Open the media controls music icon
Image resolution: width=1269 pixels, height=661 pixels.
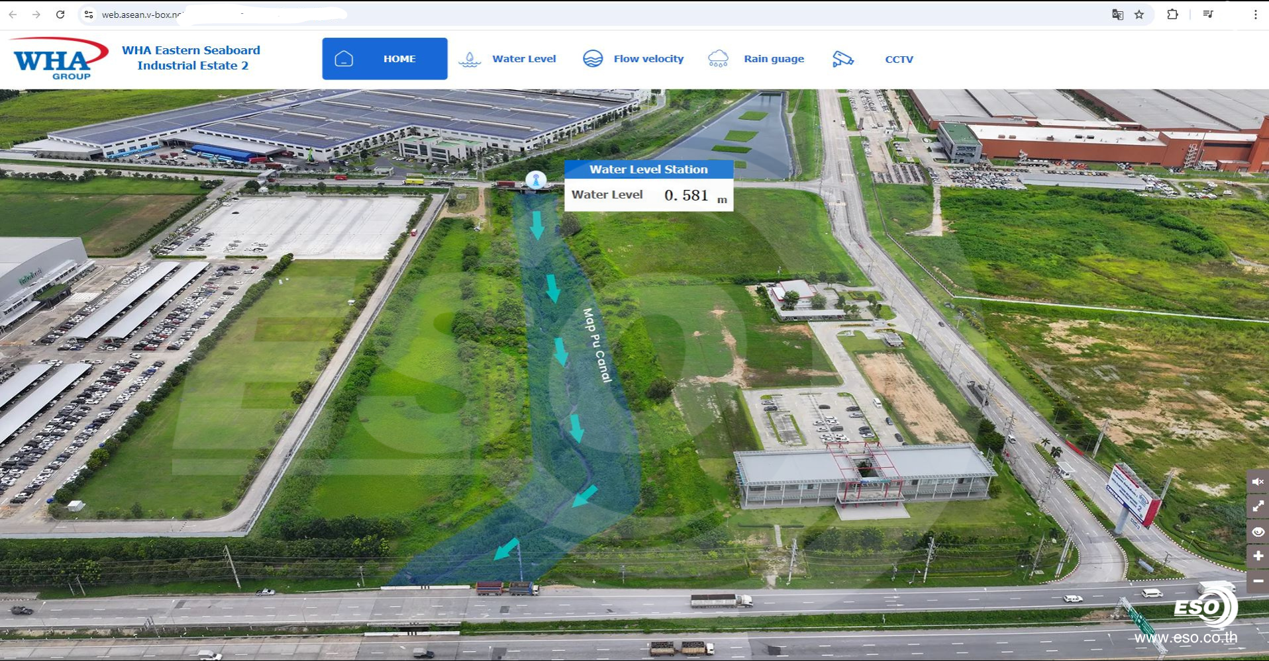tap(1208, 15)
